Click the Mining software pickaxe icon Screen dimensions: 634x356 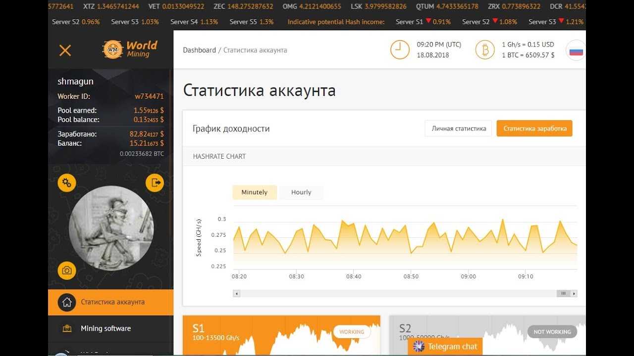coord(67,328)
